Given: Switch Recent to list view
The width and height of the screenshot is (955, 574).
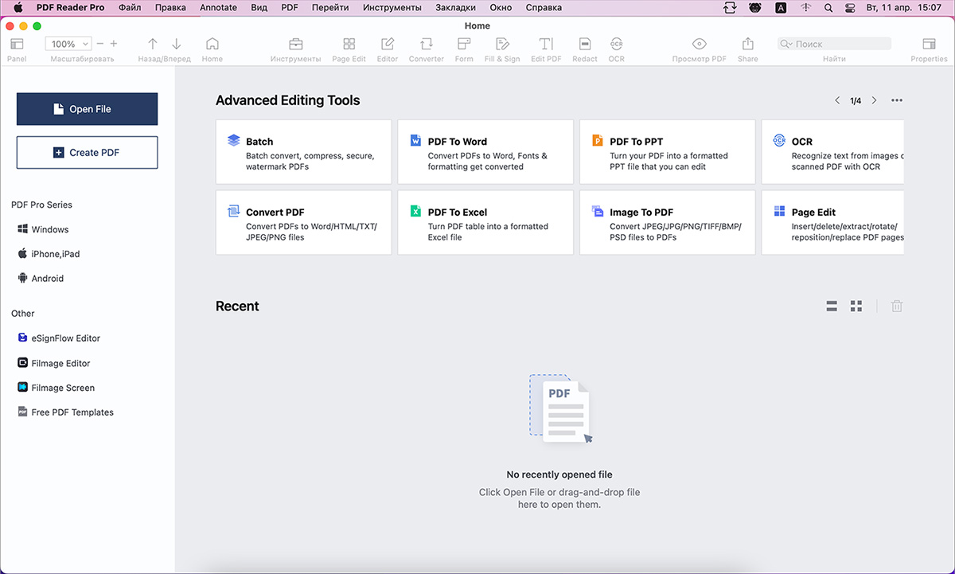Looking at the screenshot, I should (832, 306).
